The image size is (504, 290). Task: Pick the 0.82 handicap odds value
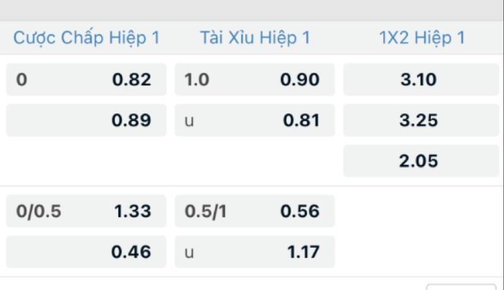click(131, 80)
